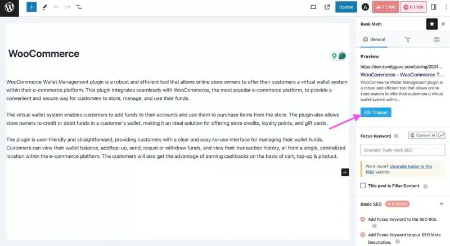This screenshot has height=246, width=450.
Task: Open help for SEO title keyword tip
Action: 374,226
